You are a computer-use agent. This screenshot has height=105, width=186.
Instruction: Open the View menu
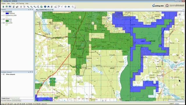8,3
